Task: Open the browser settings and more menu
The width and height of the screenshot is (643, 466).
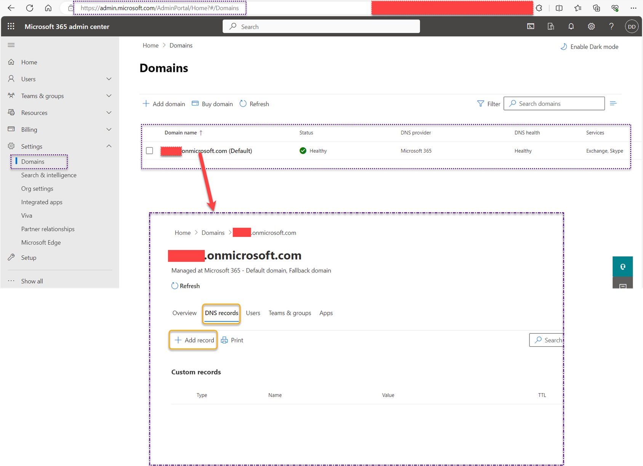Action: point(633,8)
